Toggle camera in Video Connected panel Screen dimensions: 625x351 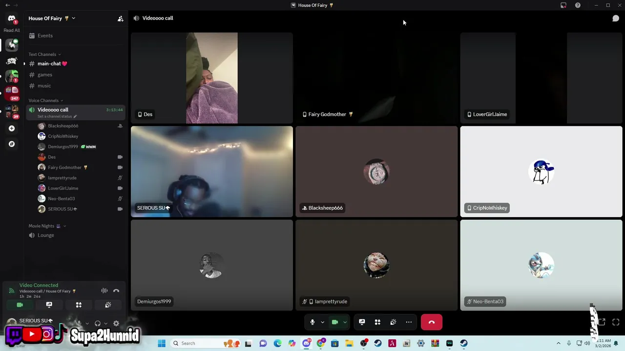[x=20, y=305]
